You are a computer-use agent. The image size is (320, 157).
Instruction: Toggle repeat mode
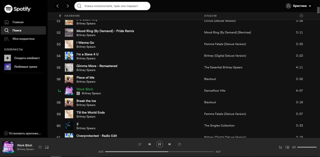(x=180, y=144)
